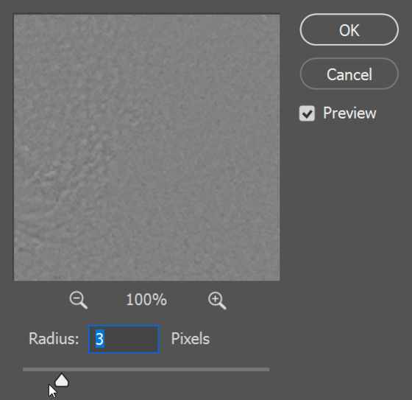Uncheck the Preview checkmark box
Image resolution: width=412 pixels, height=400 pixels.
pos(307,113)
